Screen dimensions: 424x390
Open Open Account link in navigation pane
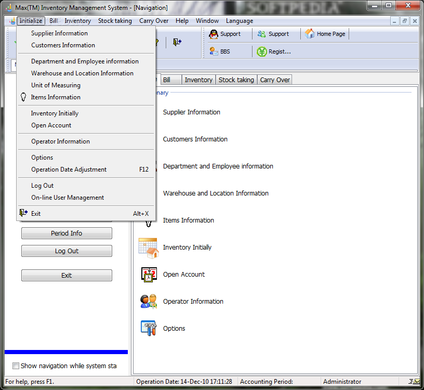point(184,275)
